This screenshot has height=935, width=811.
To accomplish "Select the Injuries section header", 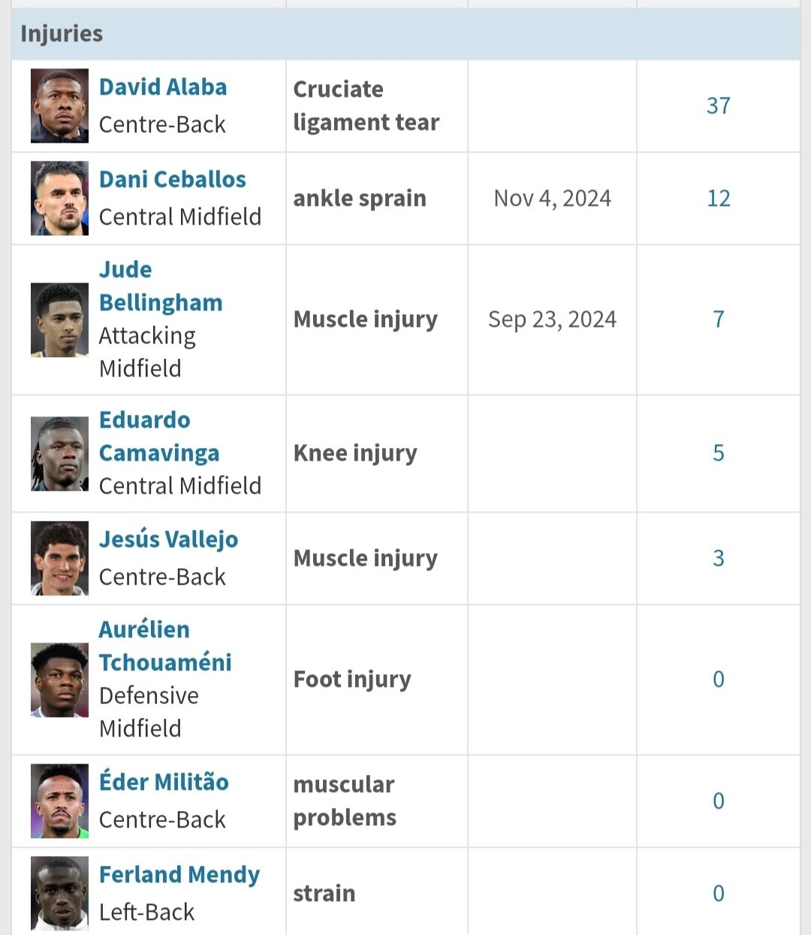I will pyautogui.click(x=405, y=35).
